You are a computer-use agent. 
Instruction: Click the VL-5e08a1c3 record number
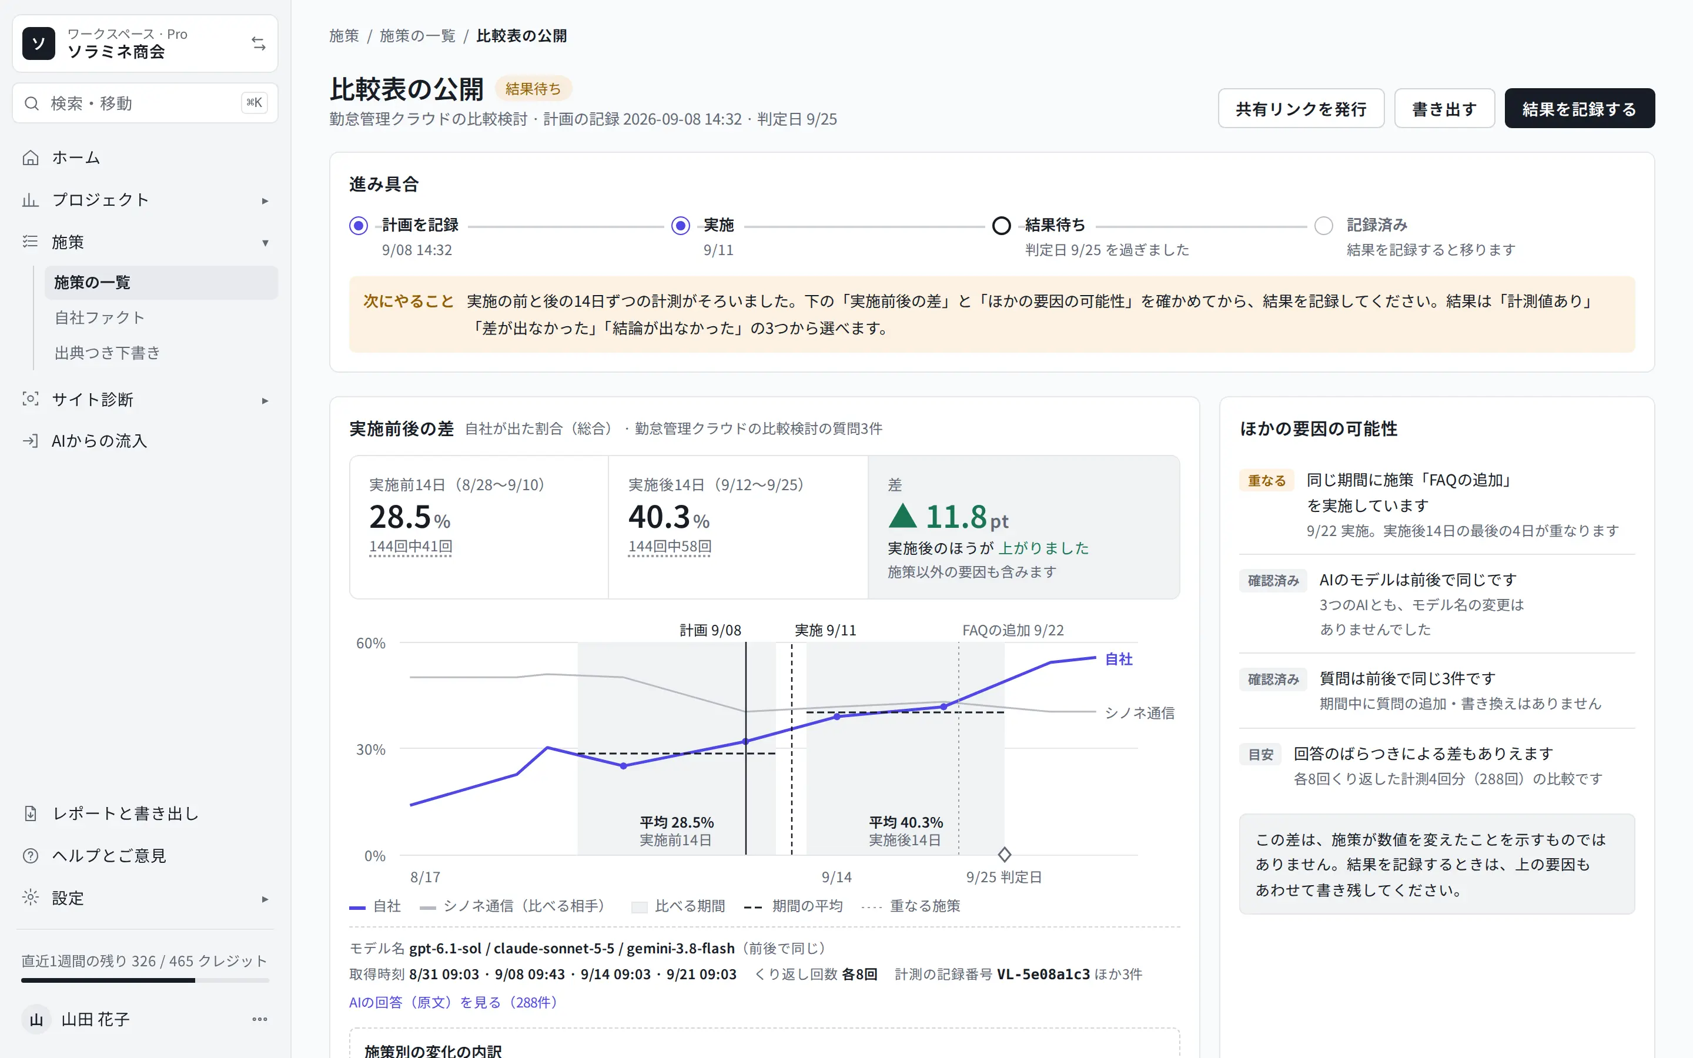[1043, 974]
